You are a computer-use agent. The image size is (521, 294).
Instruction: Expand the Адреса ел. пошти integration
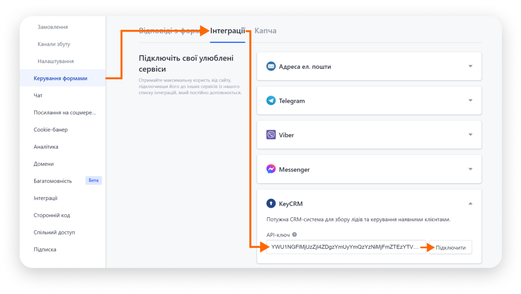pyautogui.click(x=470, y=66)
